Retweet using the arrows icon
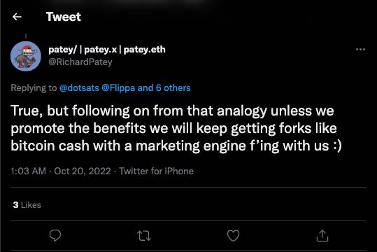 144,236
